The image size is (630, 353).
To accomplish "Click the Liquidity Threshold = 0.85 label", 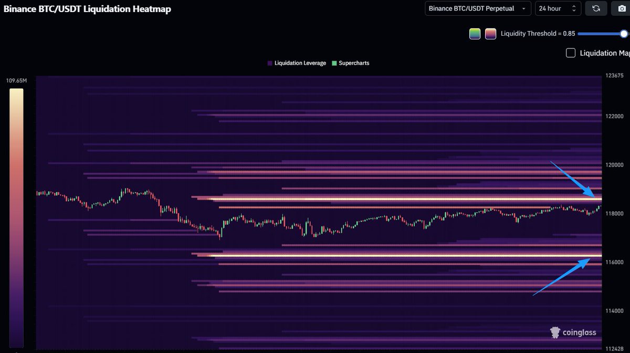I will [x=538, y=34].
